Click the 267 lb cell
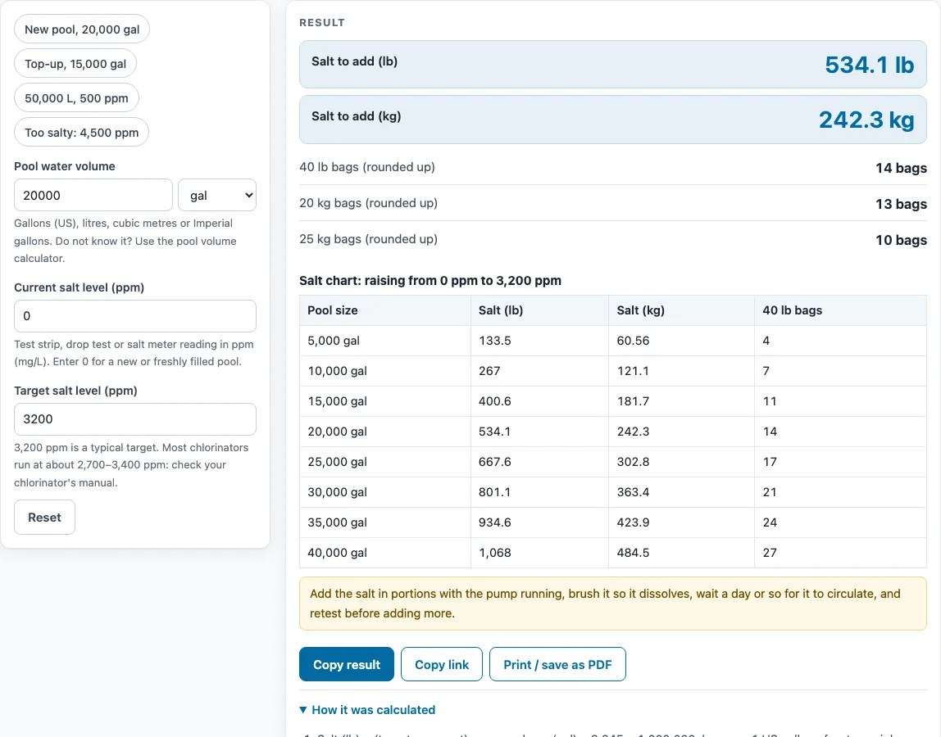Screen dimensions: 941x737 click(x=539, y=371)
